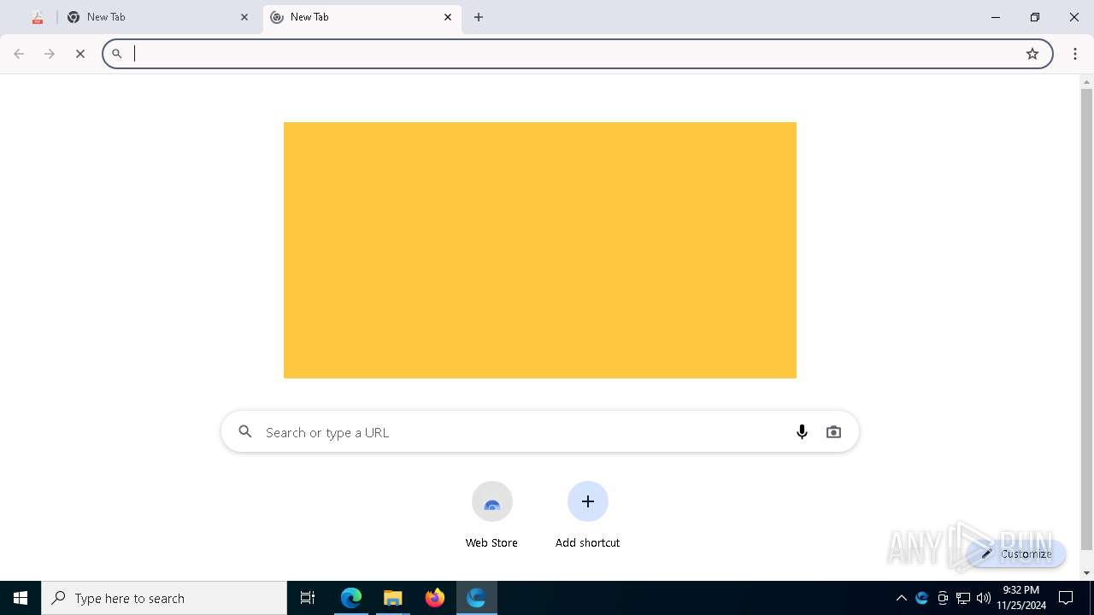Viewport: 1094px width, 615px height.
Task: Start voice search with microphone icon
Action: coord(802,432)
